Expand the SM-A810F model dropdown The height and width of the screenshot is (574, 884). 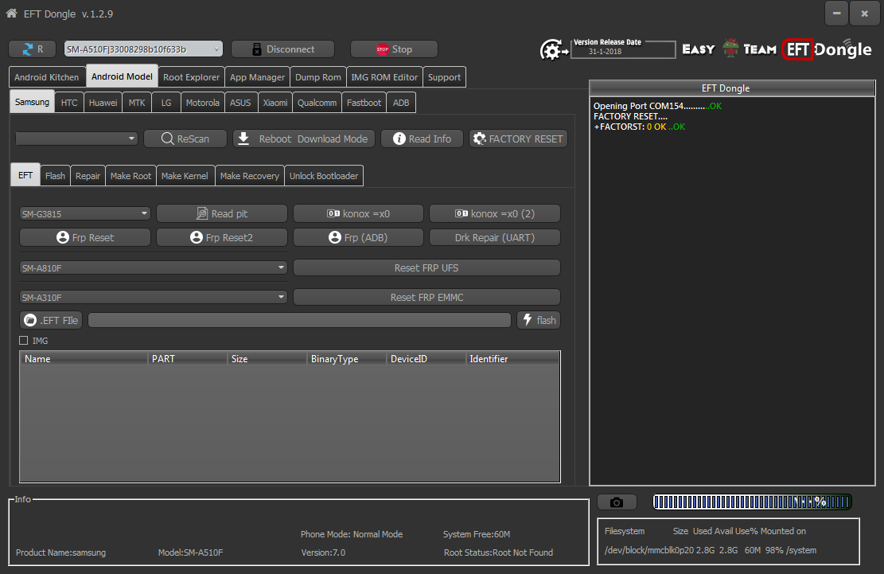[x=154, y=267]
